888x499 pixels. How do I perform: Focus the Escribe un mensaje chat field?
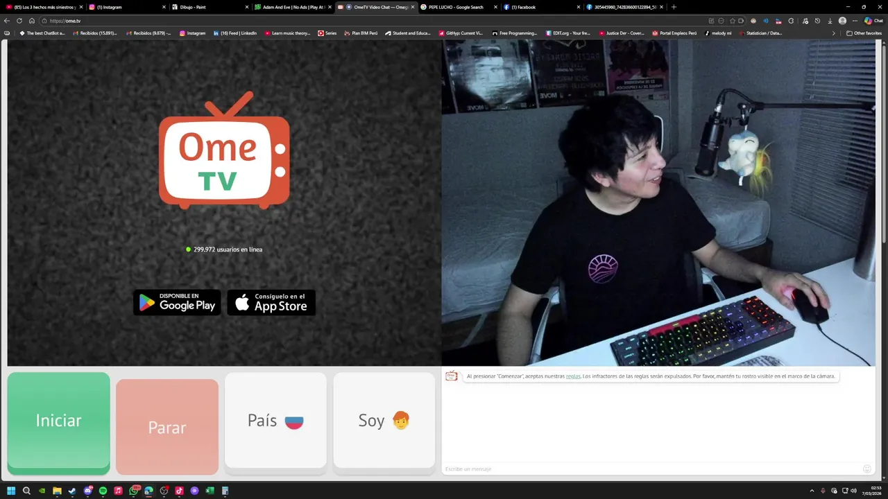[x=652, y=469]
